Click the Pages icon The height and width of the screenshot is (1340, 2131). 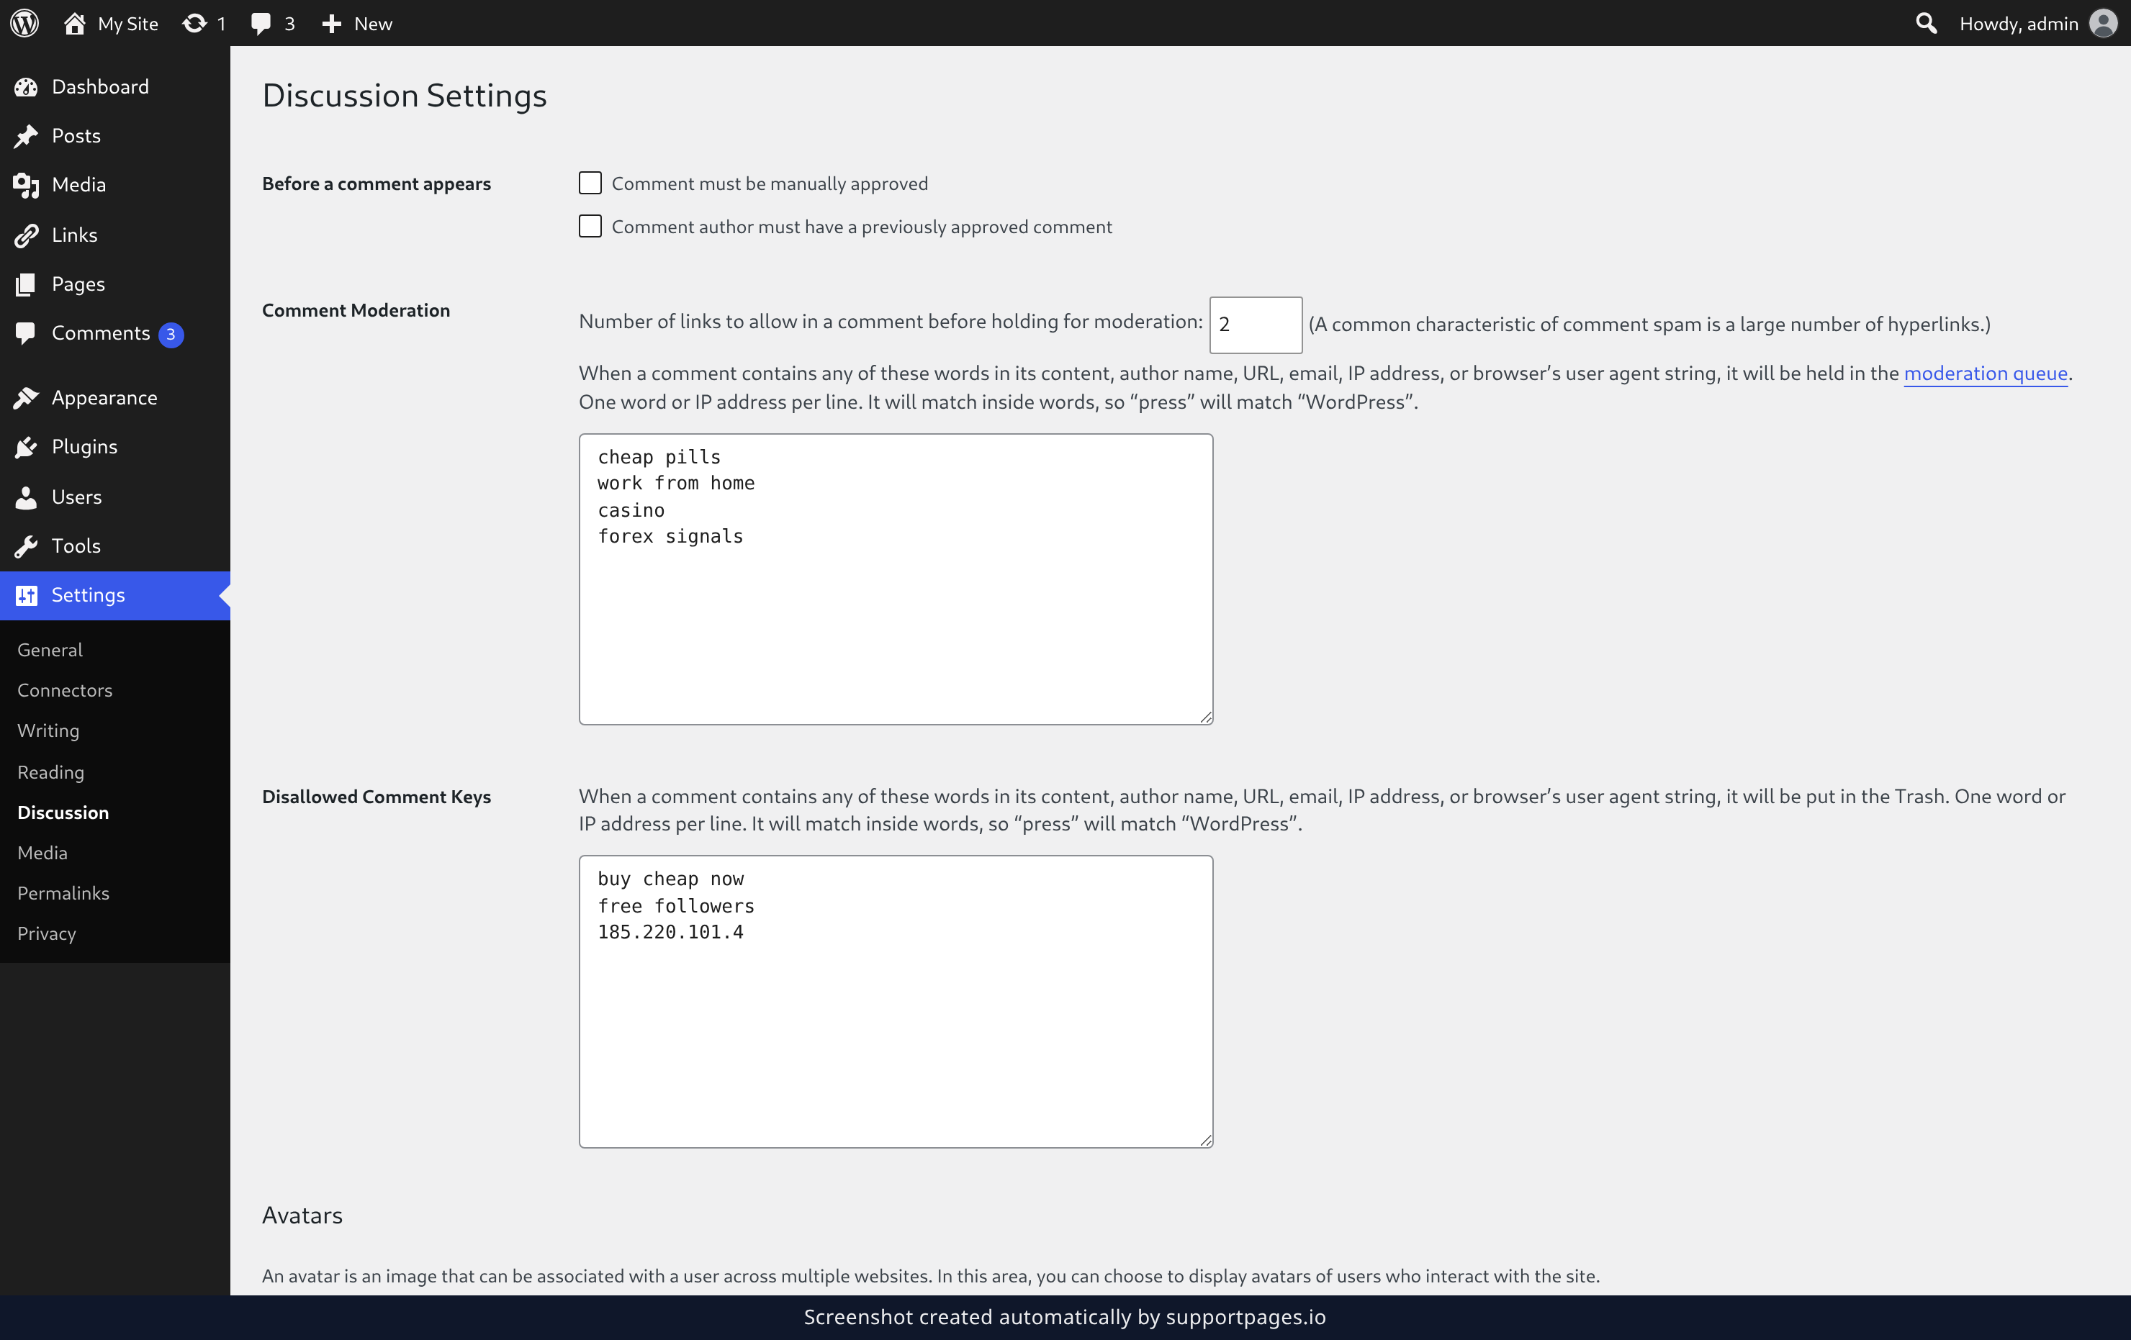26,284
